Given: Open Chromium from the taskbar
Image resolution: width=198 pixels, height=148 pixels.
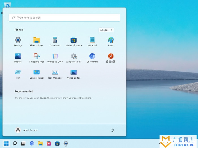Looking at the screenshot, I should pyautogui.click(x=32, y=143).
